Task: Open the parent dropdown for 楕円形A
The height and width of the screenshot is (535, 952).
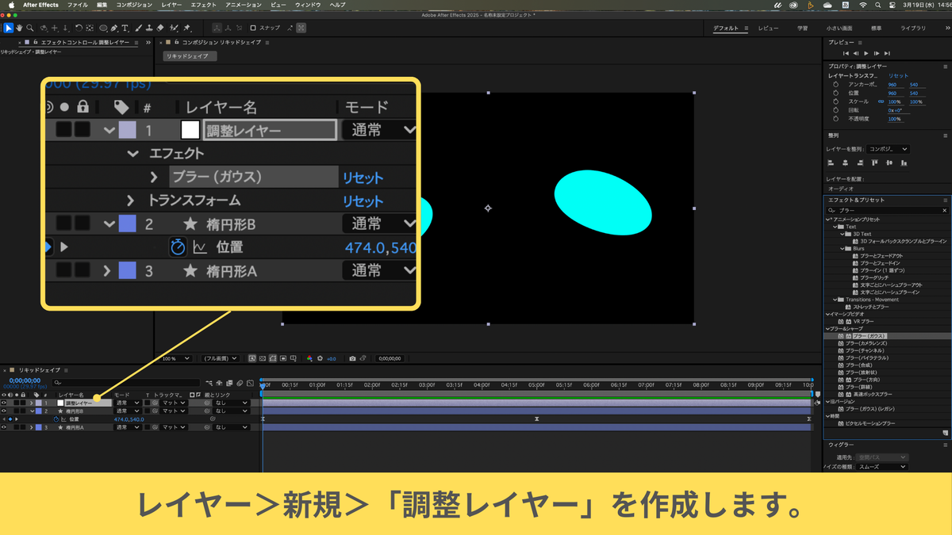Action: [232, 427]
